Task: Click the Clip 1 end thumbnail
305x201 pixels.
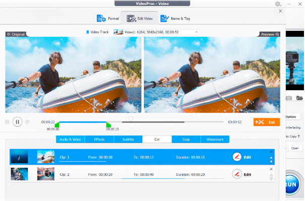Action: click(x=46, y=157)
